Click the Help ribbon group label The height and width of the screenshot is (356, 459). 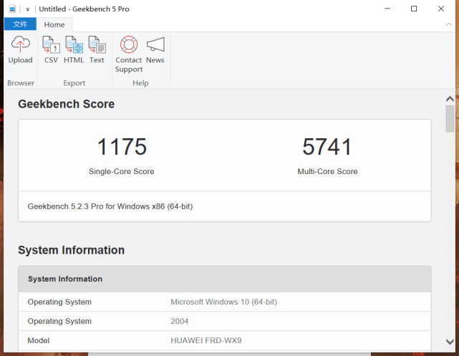[x=140, y=83]
